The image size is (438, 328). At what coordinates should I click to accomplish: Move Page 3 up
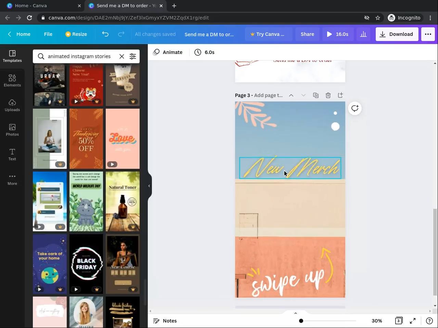(x=291, y=95)
